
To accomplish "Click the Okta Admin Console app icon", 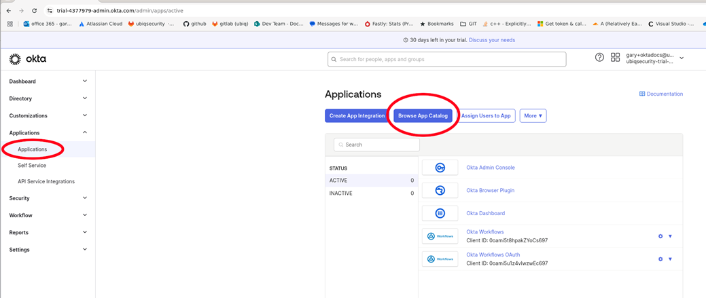I will 440,168.
